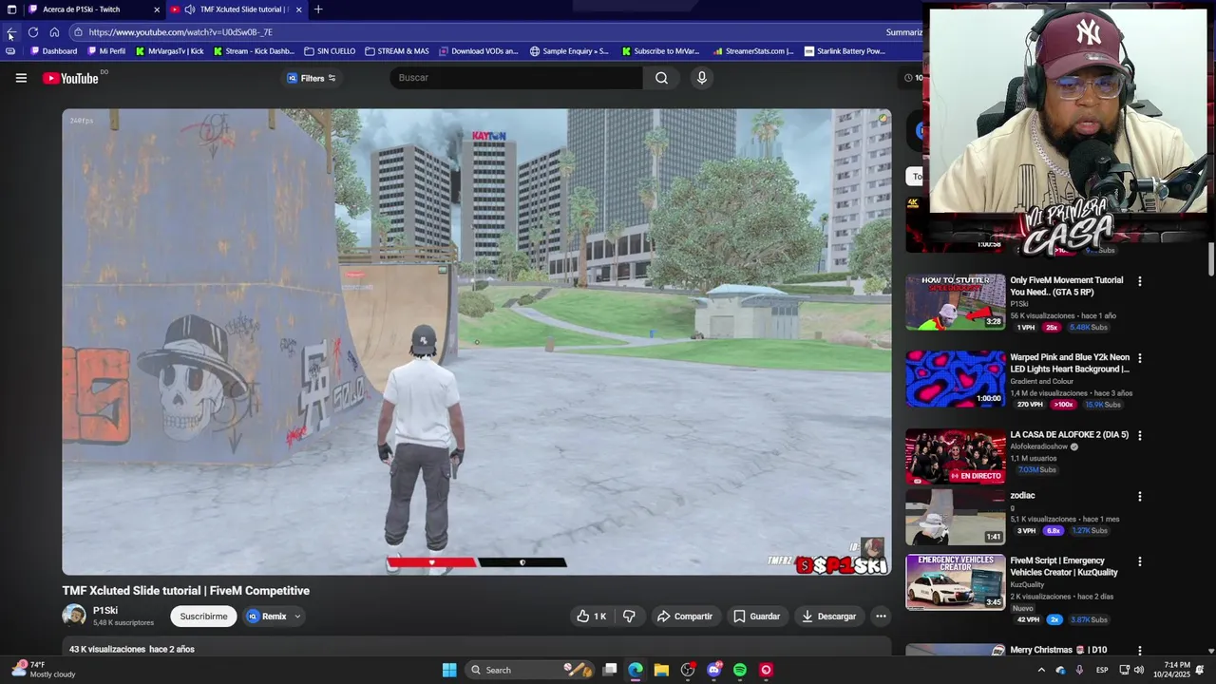This screenshot has width=1216, height=684.
Task: Open the LA CASA DE ALOFOKE 2 live thumbnail
Action: point(955,456)
